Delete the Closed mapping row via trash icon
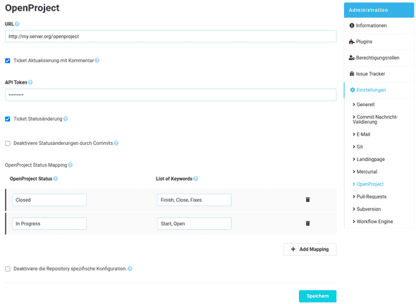 pos(307,200)
